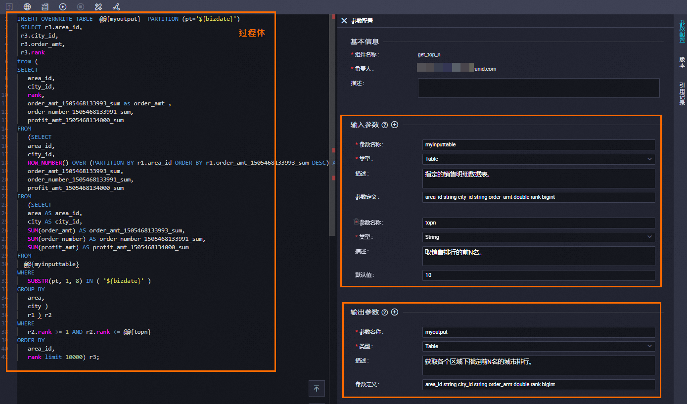Screen dimensions: 687x404
Task: Open the 引用记录 side tab
Action: [682, 93]
